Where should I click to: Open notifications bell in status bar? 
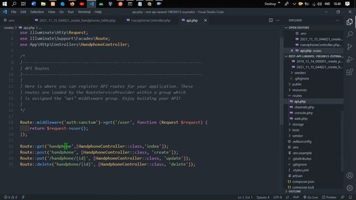pos(350,197)
